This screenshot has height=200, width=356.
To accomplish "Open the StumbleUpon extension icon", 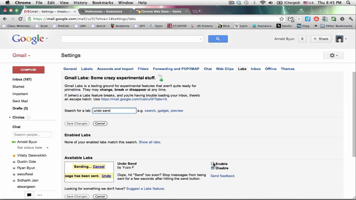I will (316, 19).
